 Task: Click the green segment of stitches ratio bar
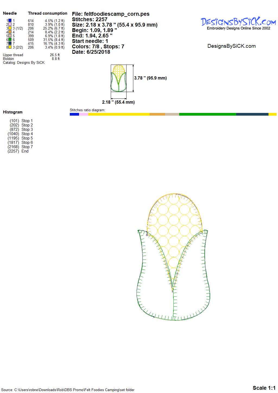click(207, 114)
